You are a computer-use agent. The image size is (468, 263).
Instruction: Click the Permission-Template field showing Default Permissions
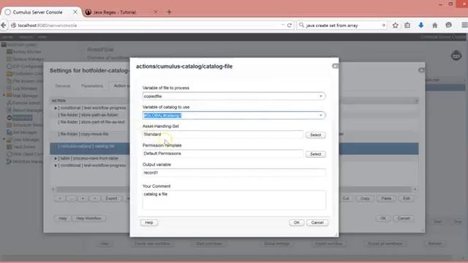pos(222,153)
